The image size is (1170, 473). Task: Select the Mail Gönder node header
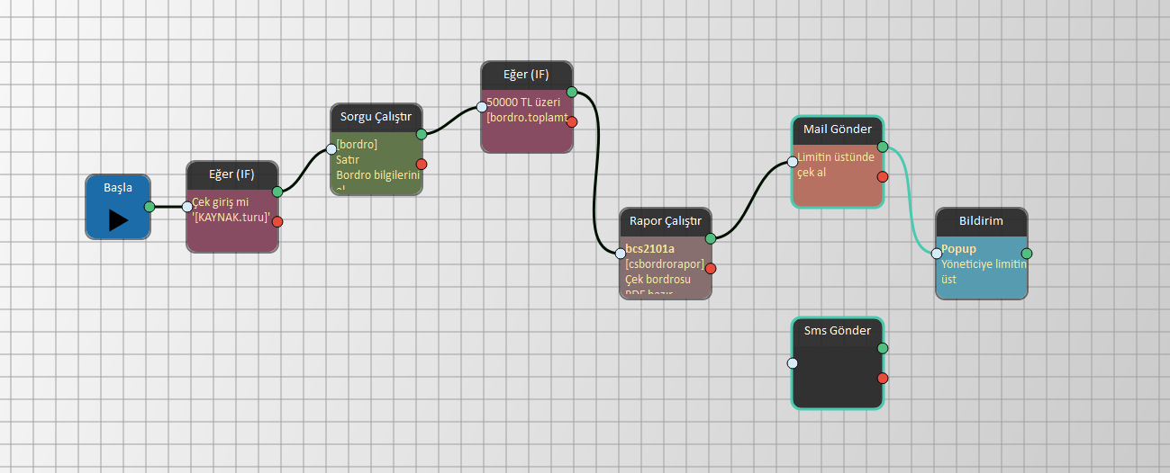838,129
